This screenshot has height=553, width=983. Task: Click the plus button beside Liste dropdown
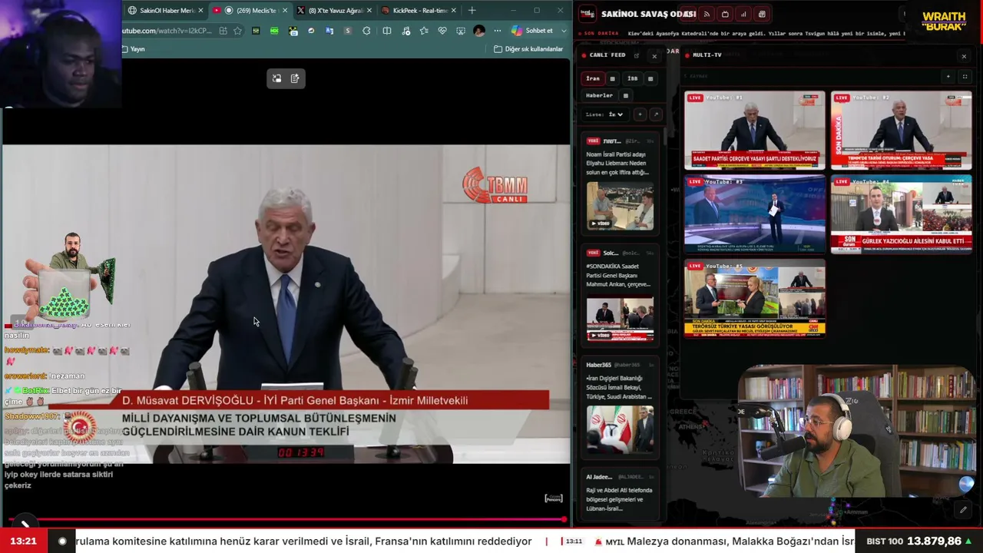[x=640, y=114]
